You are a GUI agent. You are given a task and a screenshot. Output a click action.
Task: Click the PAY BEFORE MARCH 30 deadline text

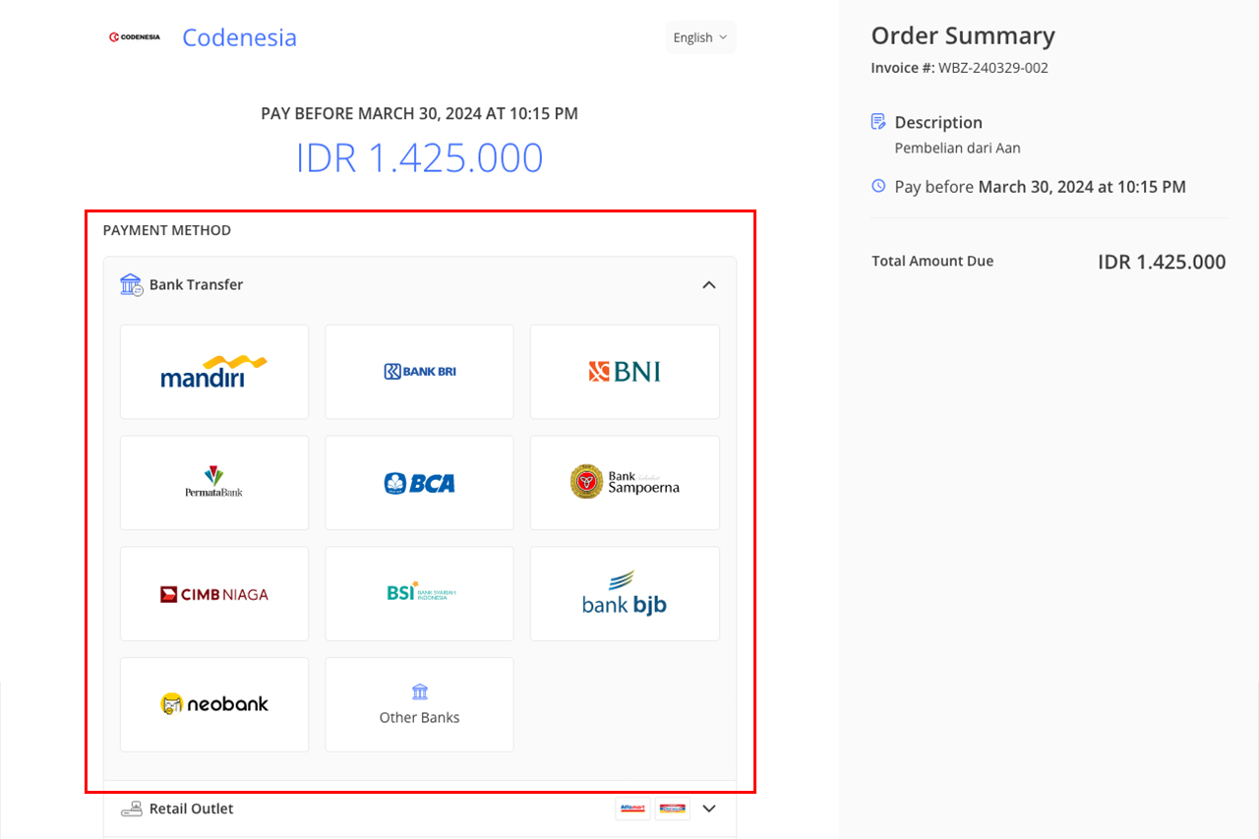point(419,113)
